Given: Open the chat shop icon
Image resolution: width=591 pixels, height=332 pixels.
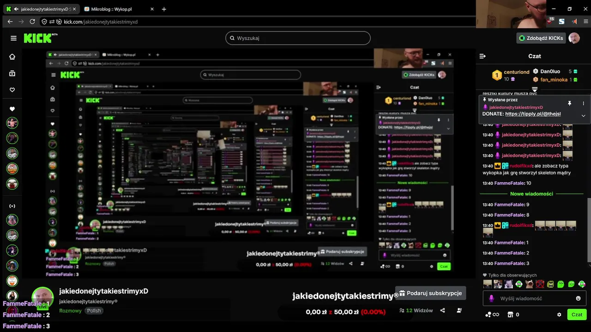Looking at the screenshot, I should point(510,314).
